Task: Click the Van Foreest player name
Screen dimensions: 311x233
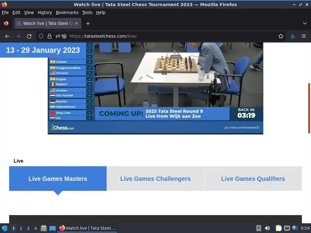Action: click(64, 95)
